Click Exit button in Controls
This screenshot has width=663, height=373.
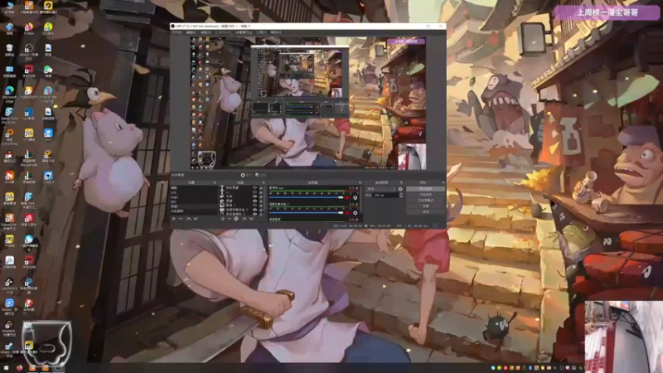click(426, 211)
